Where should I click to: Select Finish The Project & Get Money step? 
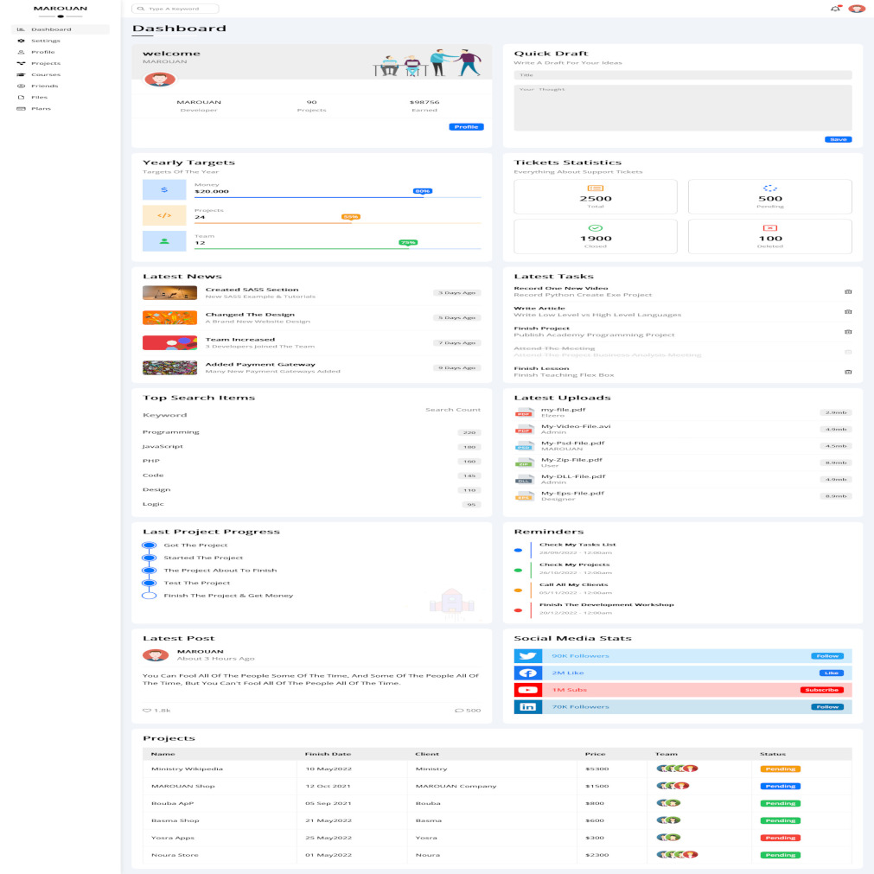point(149,596)
